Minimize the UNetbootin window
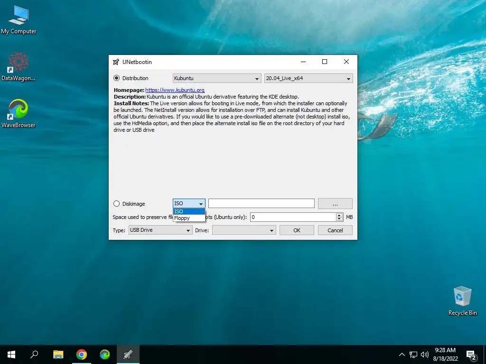The image size is (486, 364). coord(303,62)
